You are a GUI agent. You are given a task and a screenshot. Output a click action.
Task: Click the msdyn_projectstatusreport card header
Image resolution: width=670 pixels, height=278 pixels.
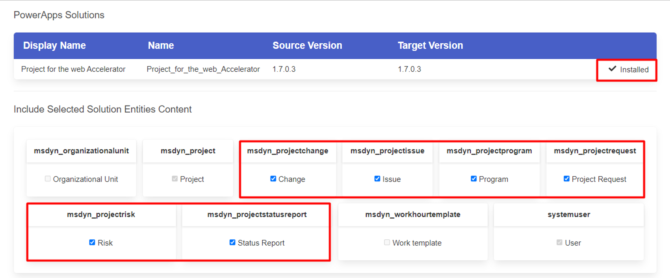pos(257,215)
